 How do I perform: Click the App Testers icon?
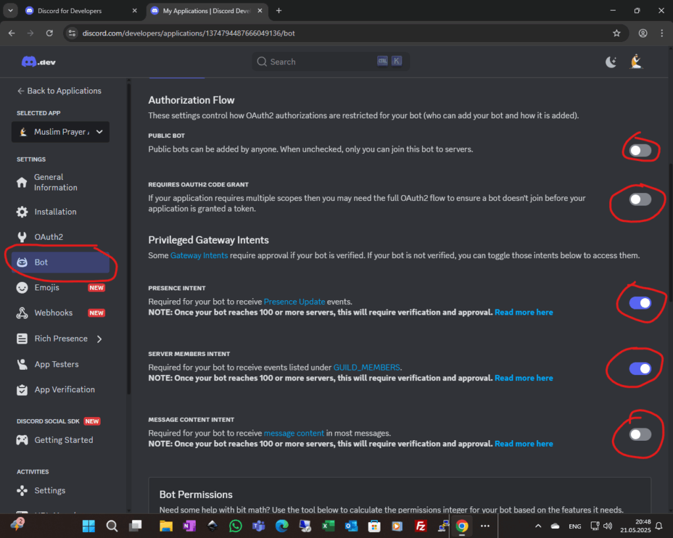click(22, 364)
